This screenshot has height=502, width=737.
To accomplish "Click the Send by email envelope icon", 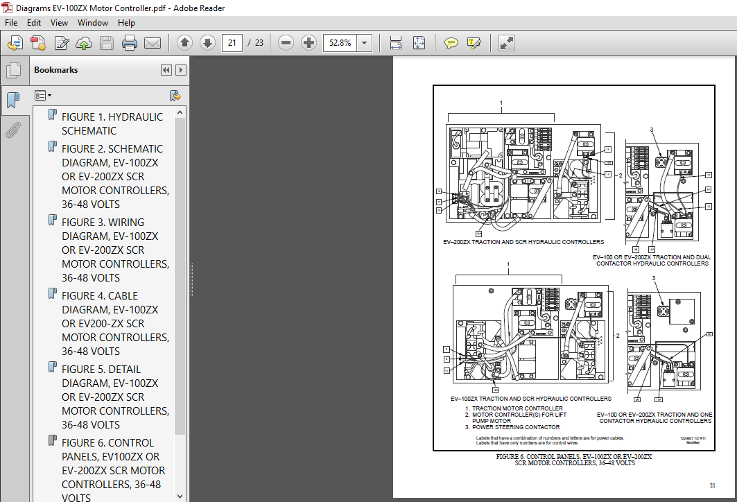I will click(153, 43).
